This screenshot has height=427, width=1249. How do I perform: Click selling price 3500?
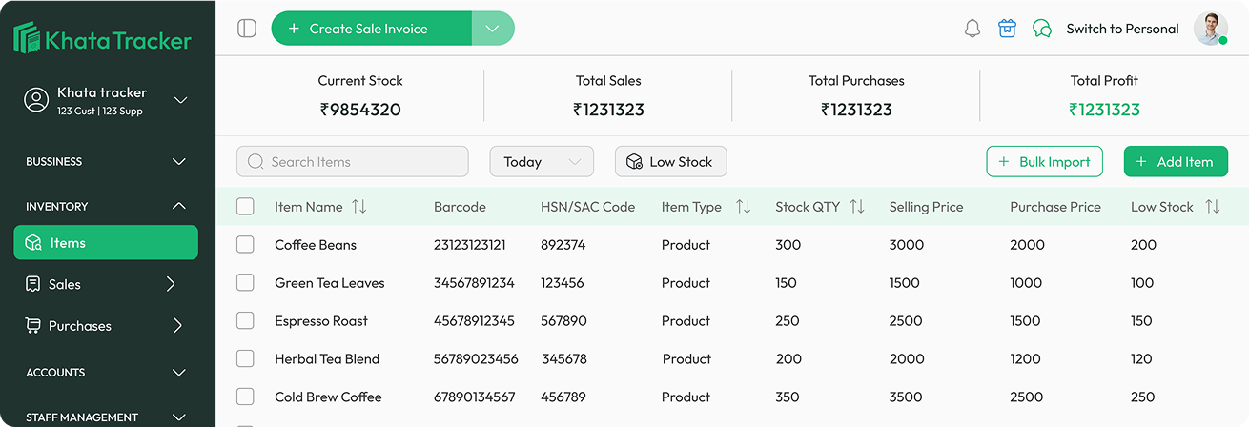click(x=906, y=397)
